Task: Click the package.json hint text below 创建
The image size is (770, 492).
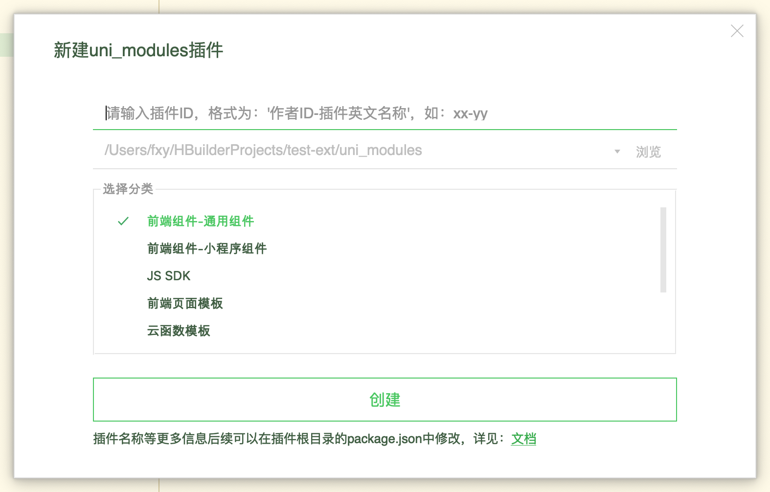Action: coord(299,439)
